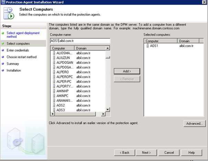Go back with the Back button
This screenshot has width=208, height=161.
tap(124, 152)
